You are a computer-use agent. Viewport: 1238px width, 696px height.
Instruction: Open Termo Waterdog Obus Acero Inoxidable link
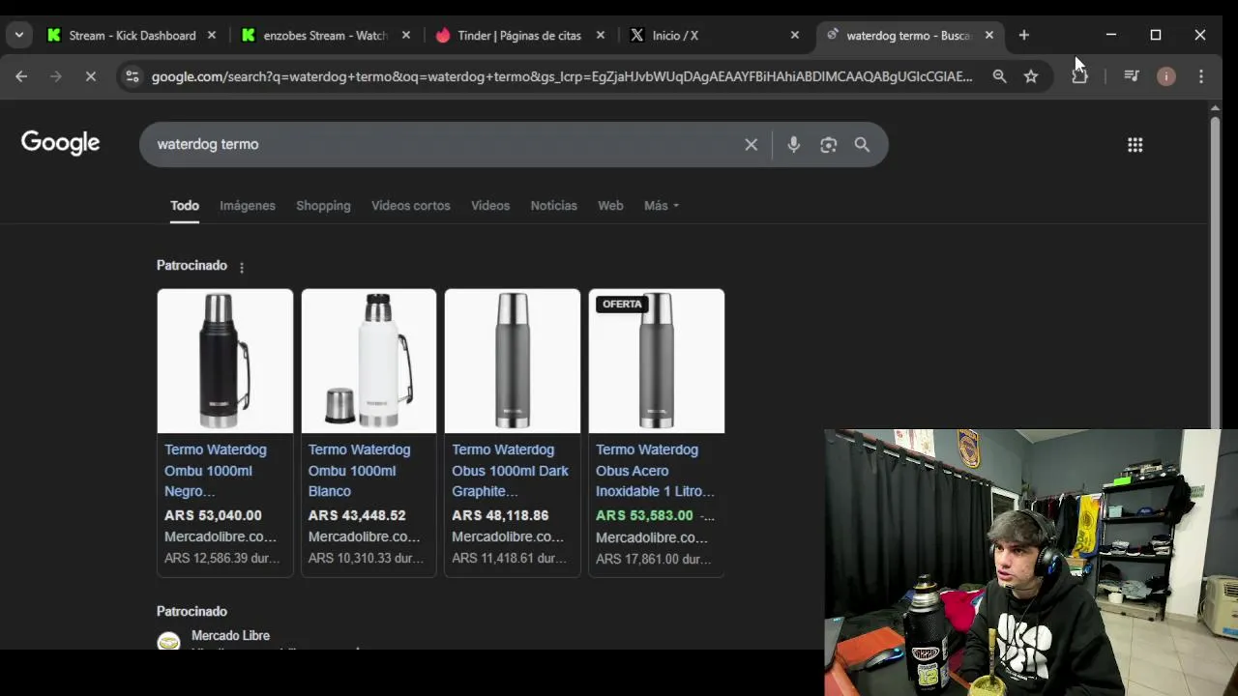coord(655,470)
